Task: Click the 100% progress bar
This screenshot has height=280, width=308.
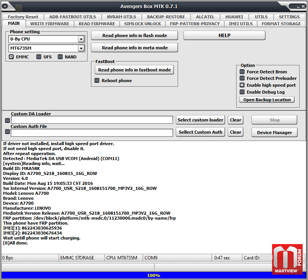Action: tap(154, 275)
